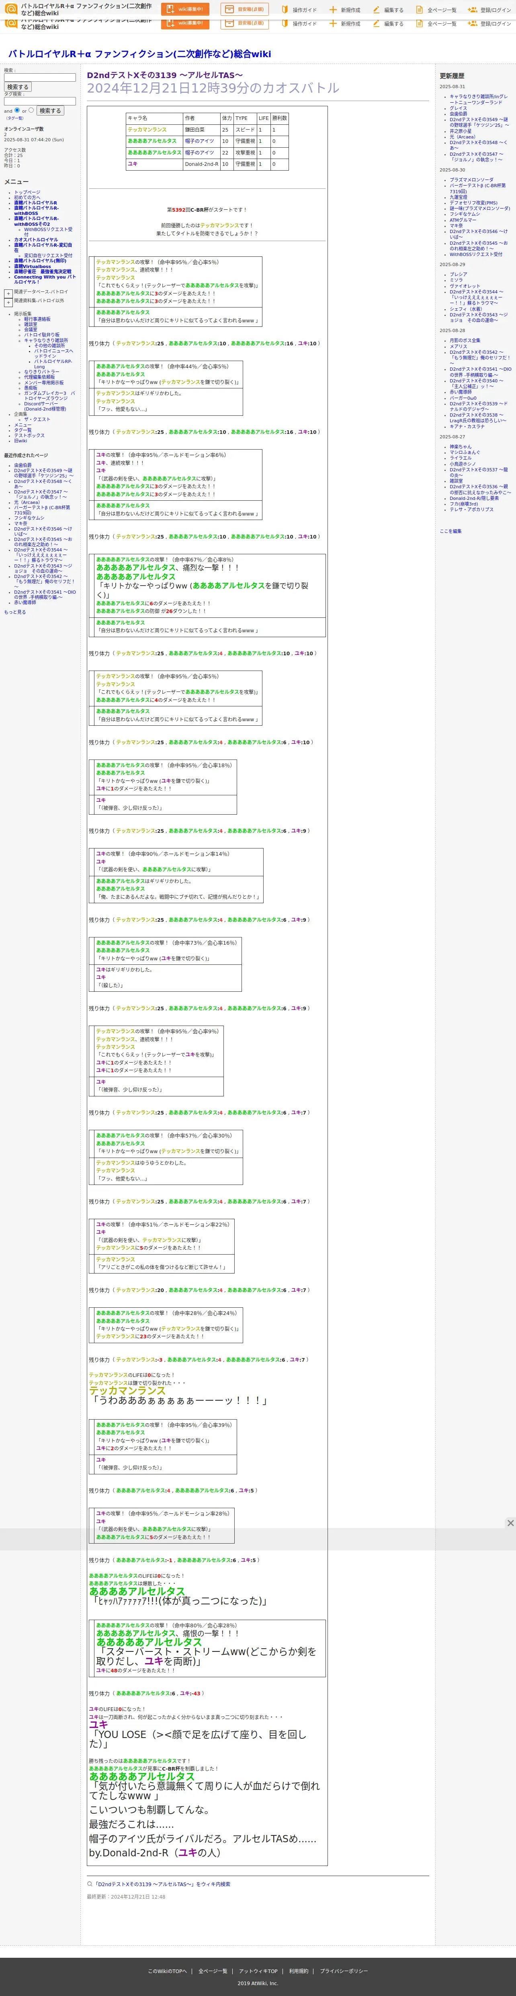
Task: Open 九蓮宝燈 in the update history
Action: (458, 198)
